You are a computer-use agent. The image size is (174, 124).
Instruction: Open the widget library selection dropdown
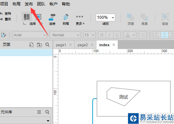[x=25, y=121]
